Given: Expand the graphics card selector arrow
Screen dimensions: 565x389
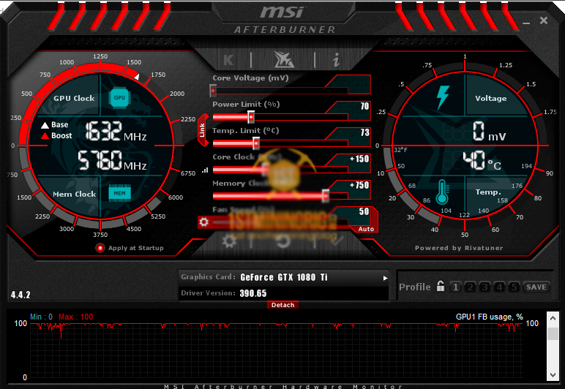Looking at the screenshot, I should (385, 278).
